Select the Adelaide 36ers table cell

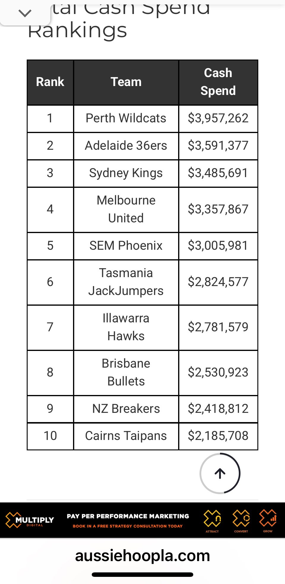[x=126, y=146]
